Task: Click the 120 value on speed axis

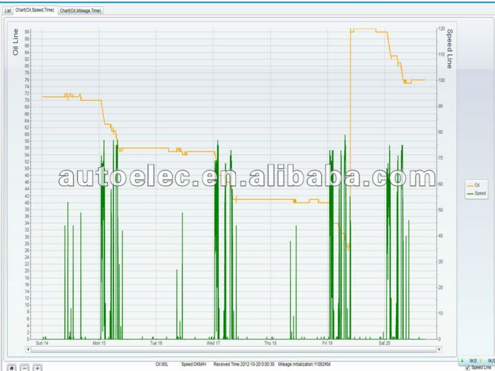Action: tap(441, 28)
